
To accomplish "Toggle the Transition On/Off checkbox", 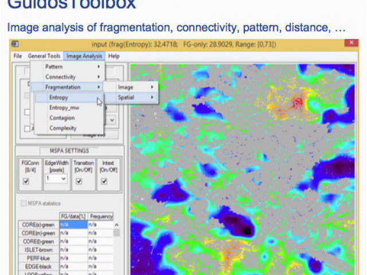I will (x=79, y=181).
